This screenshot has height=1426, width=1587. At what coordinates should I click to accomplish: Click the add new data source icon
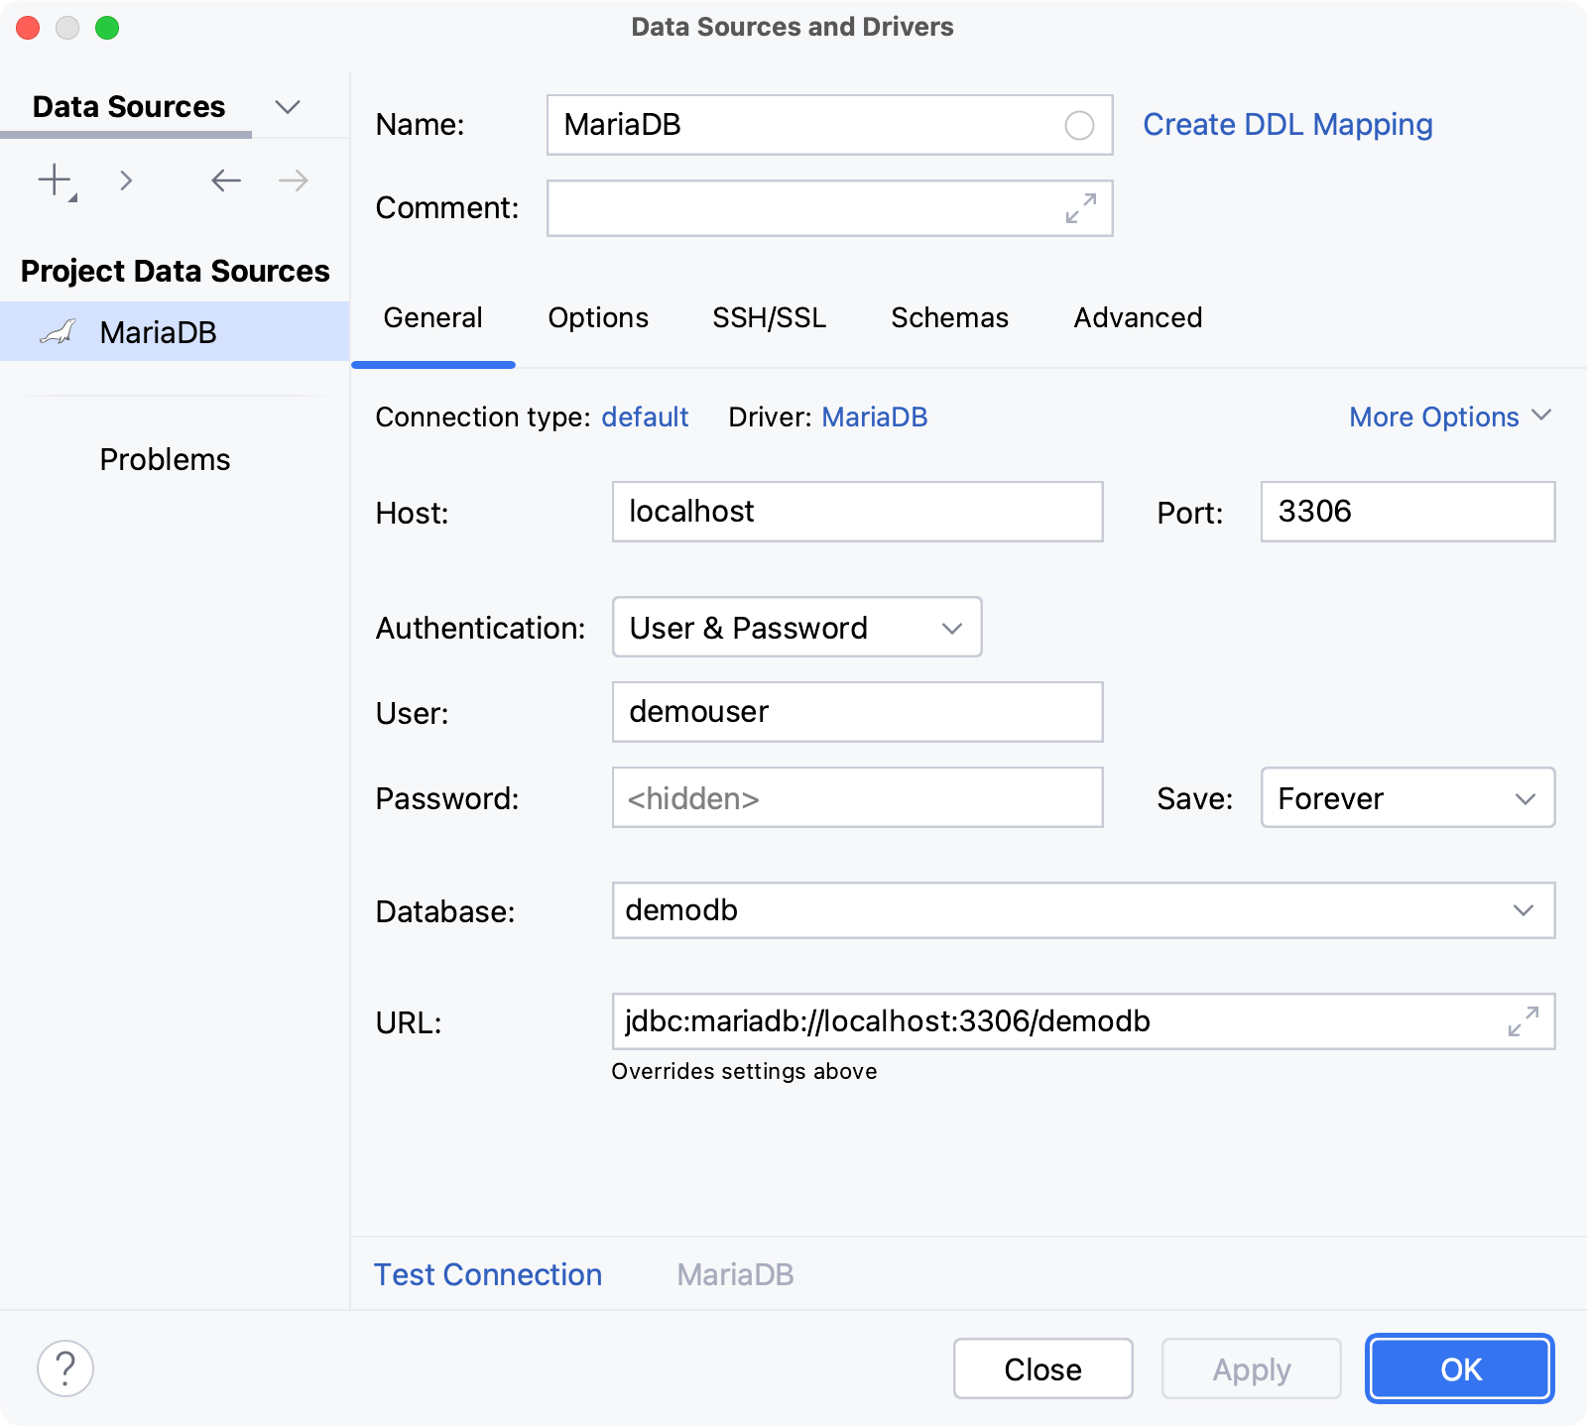54,180
